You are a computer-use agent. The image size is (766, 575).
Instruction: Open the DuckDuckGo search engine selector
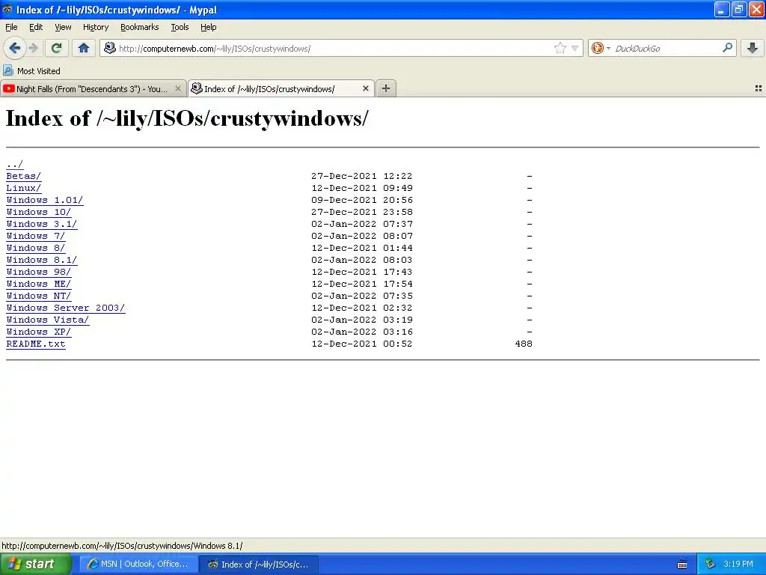click(x=601, y=48)
